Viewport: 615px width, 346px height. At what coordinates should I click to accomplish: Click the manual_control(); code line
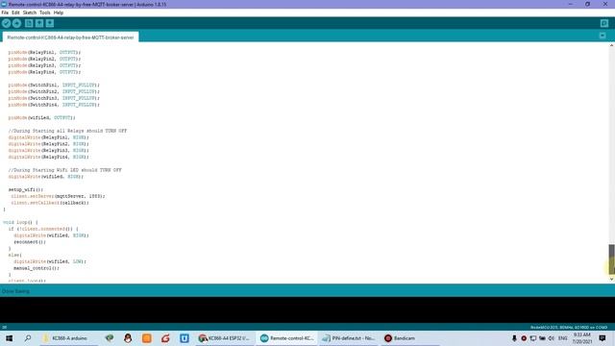37,268
